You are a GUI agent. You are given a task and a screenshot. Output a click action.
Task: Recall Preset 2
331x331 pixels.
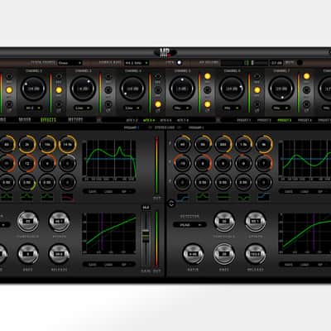pos(264,120)
